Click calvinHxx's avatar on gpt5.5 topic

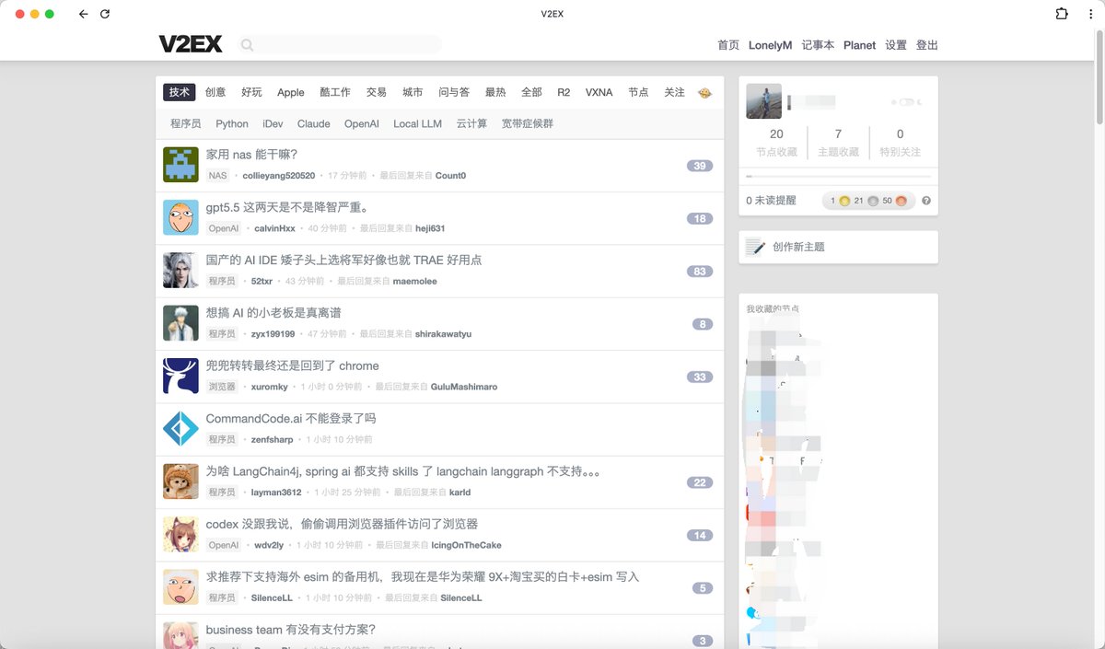[x=180, y=217]
